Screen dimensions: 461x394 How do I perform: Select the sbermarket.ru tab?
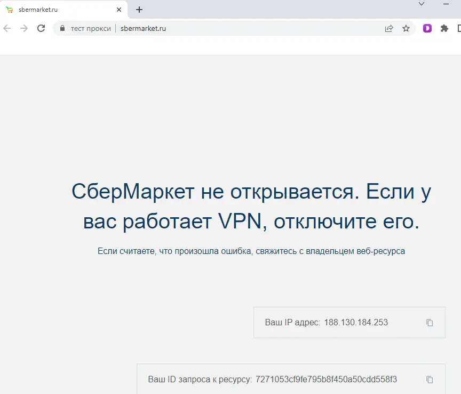tap(63, 10)
